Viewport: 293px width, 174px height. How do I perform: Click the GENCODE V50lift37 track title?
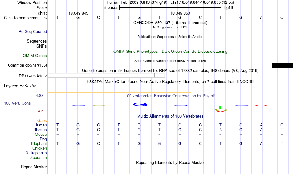click(x=170, y=23)
